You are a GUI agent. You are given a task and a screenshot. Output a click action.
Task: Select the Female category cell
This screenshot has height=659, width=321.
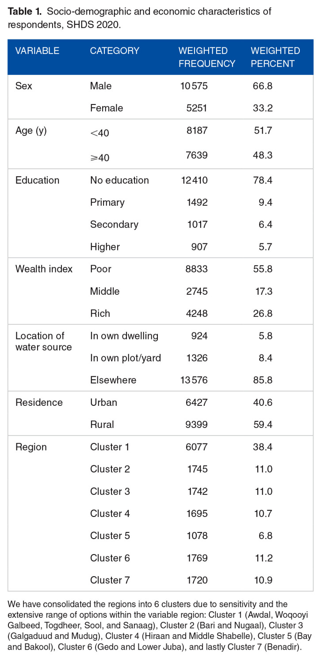click(x=107, y=108)
